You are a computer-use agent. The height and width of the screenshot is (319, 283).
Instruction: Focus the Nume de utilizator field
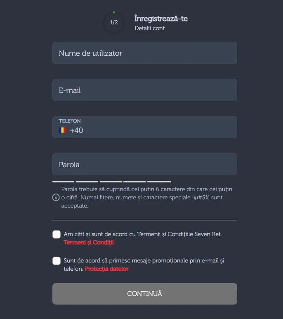144,53
